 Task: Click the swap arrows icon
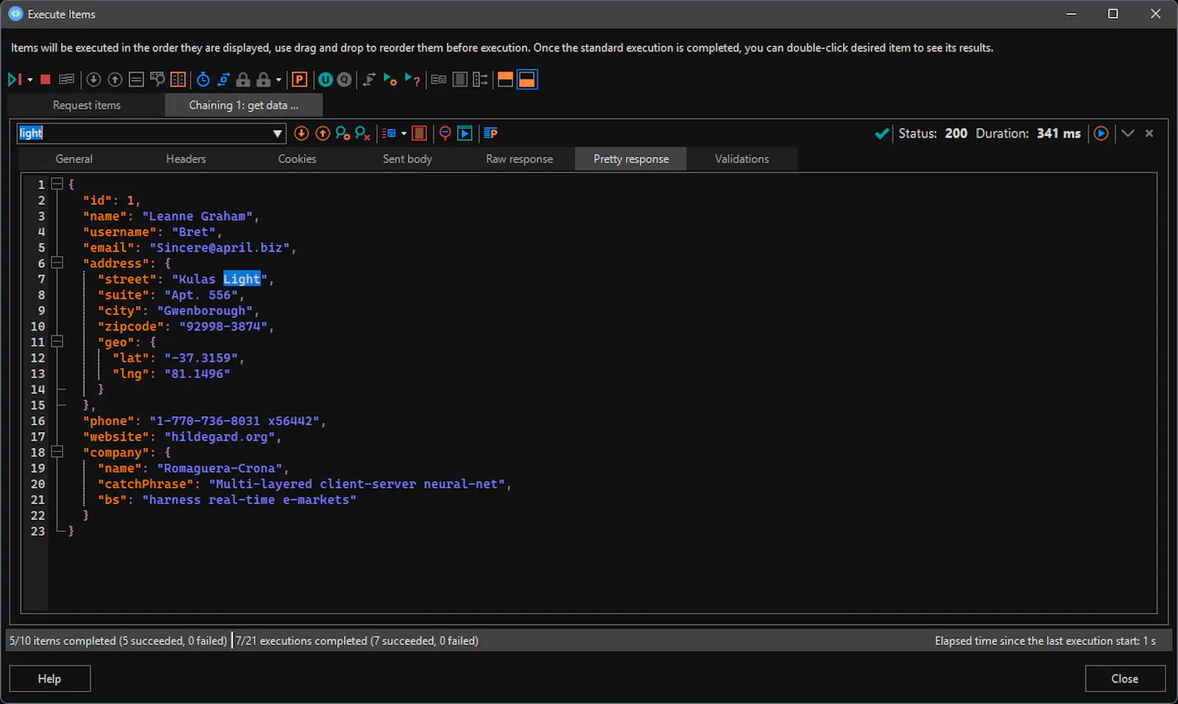click(369, 79)
